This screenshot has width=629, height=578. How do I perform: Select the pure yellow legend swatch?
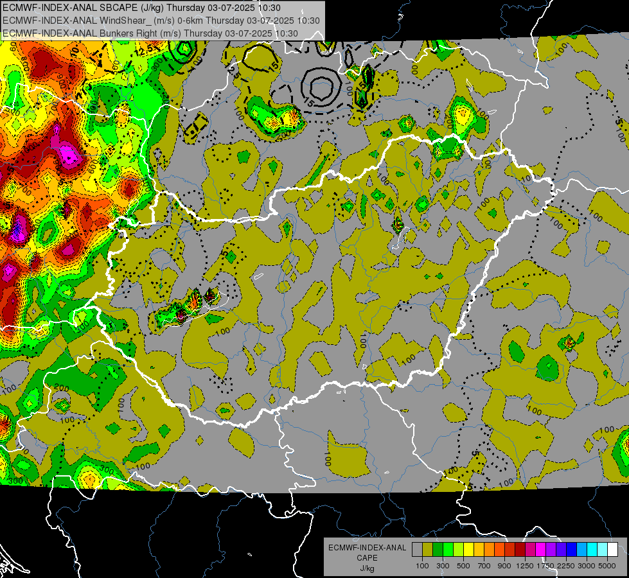click(468, 549)
